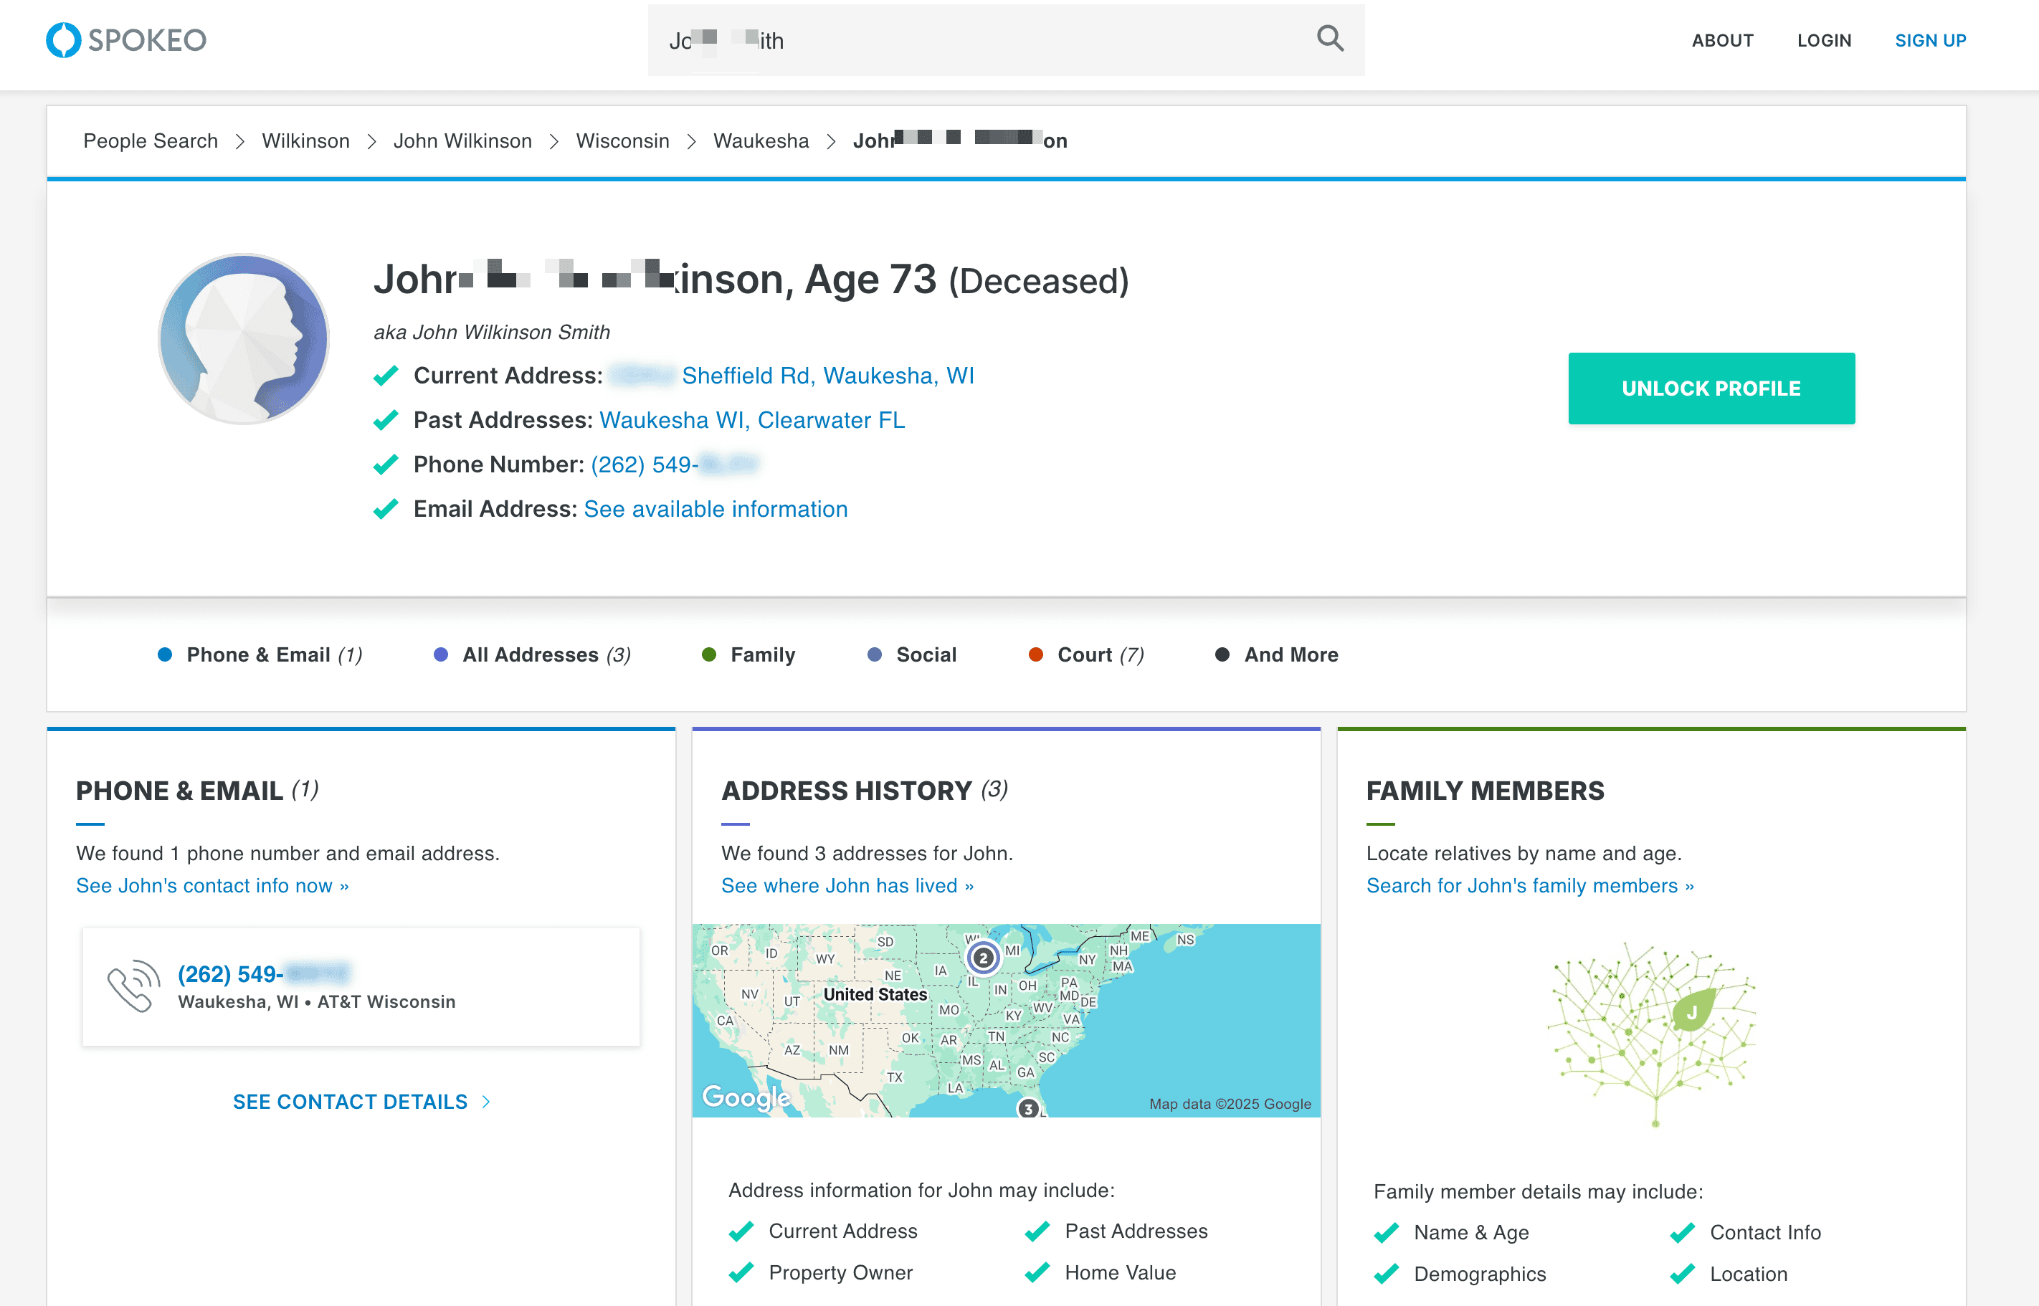Click the Spokeo logo icon
Screen dimensions: 2039x1306
[63, 40]
